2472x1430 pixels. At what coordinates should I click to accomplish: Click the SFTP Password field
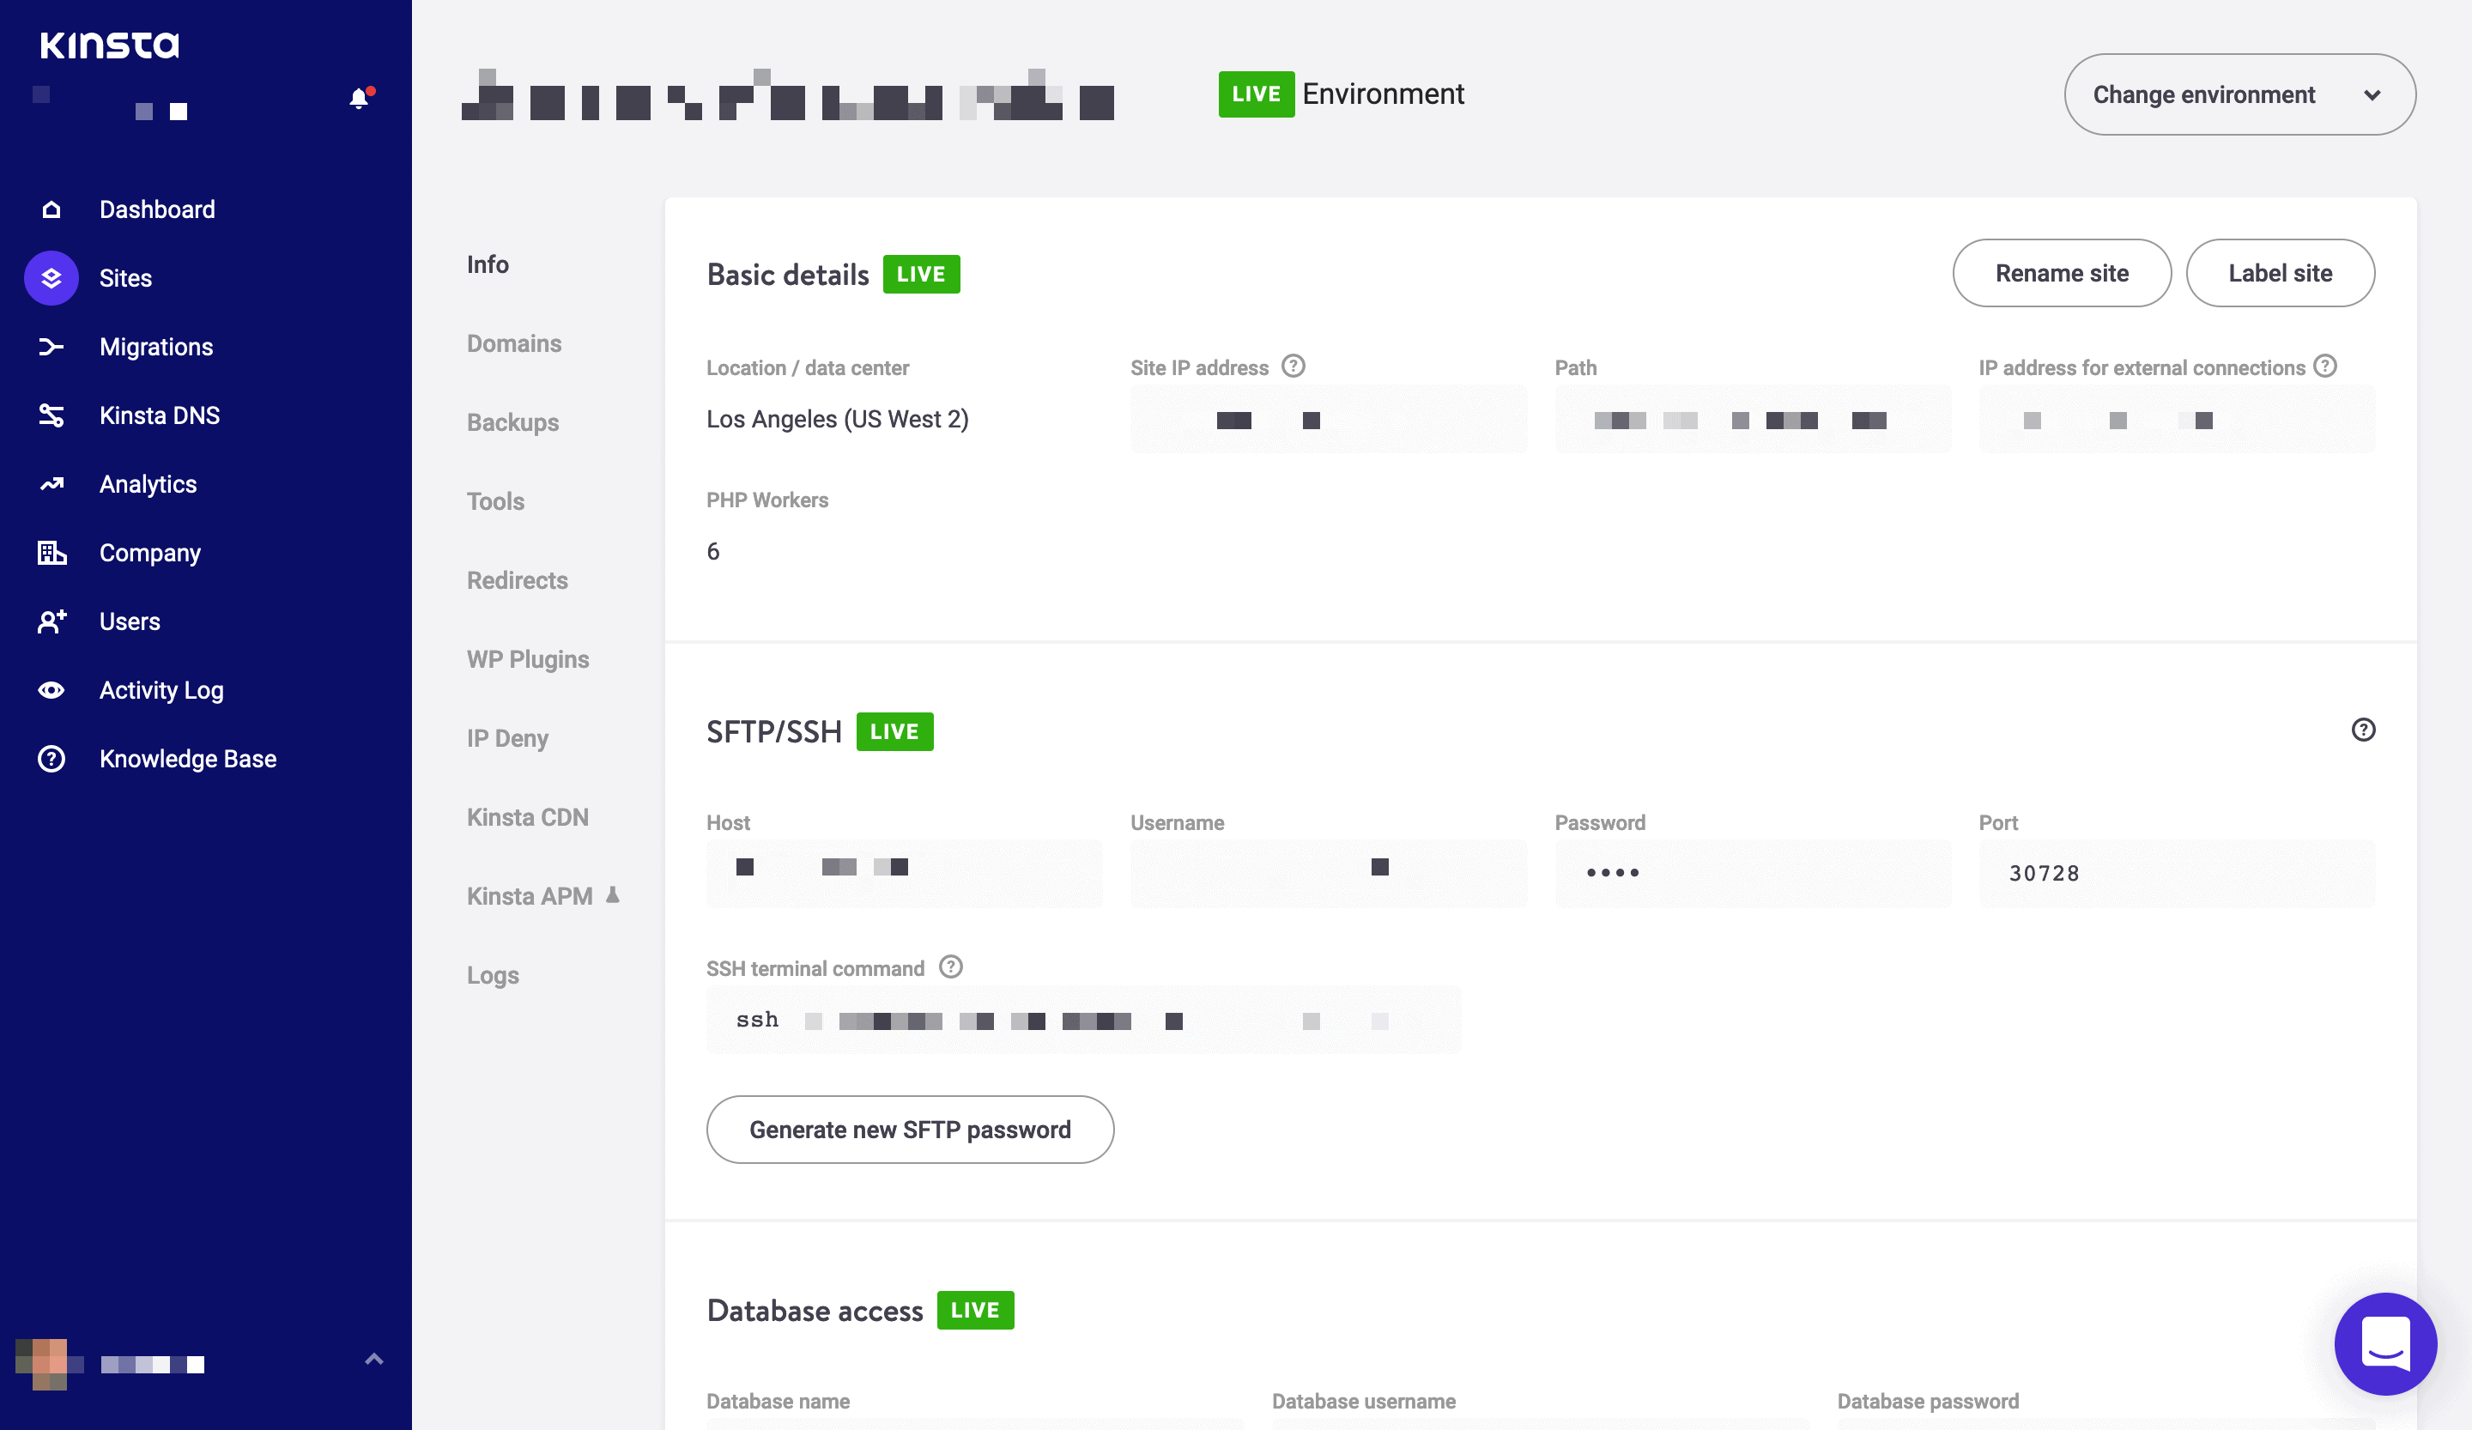(1753, 873)
